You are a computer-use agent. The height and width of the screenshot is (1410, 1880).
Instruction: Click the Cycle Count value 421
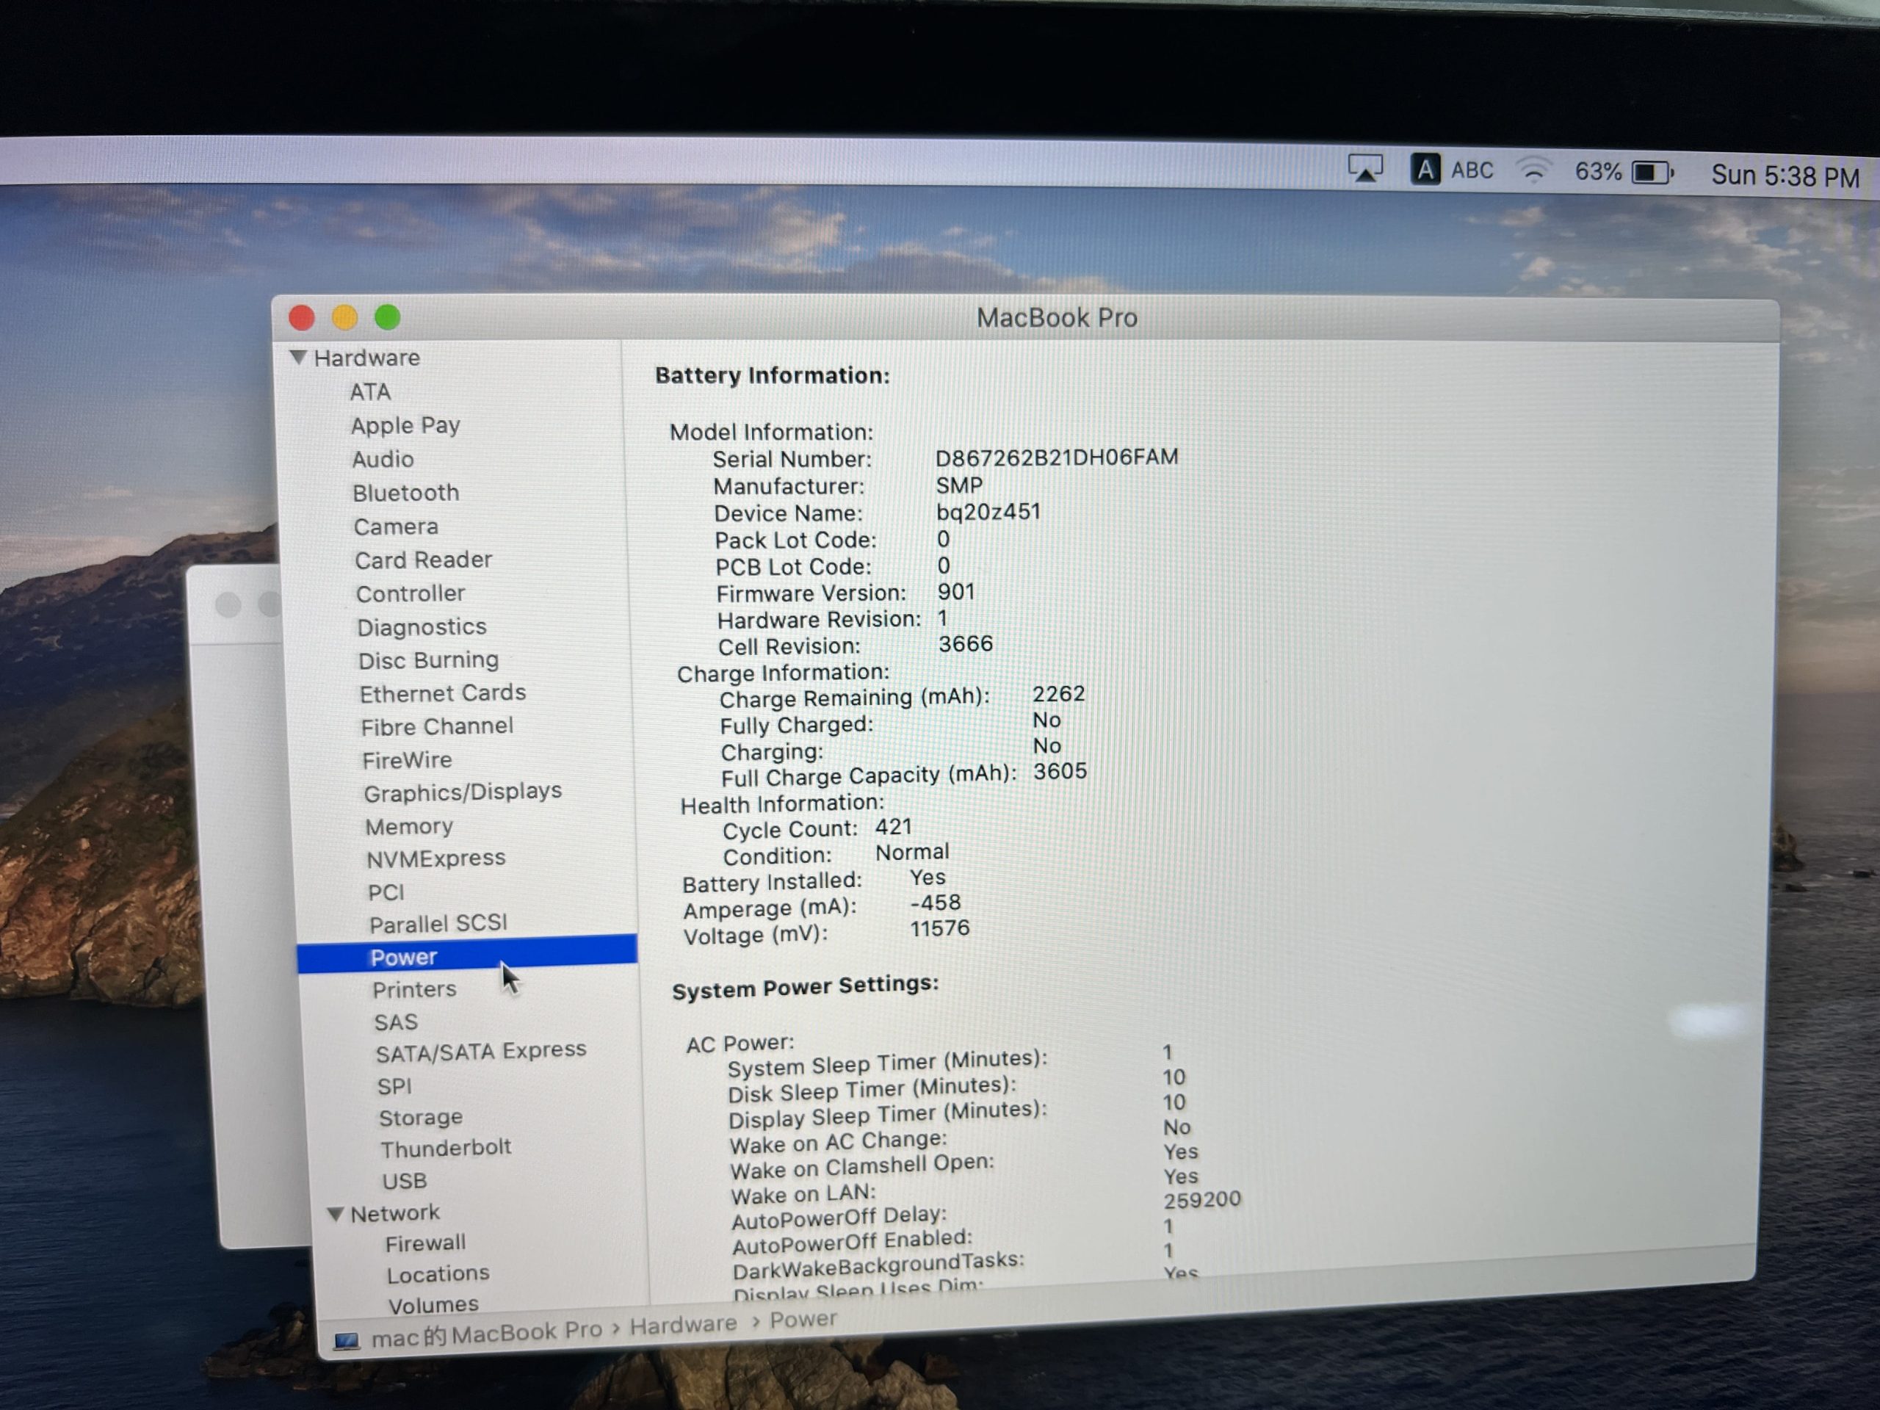[893, 827]
